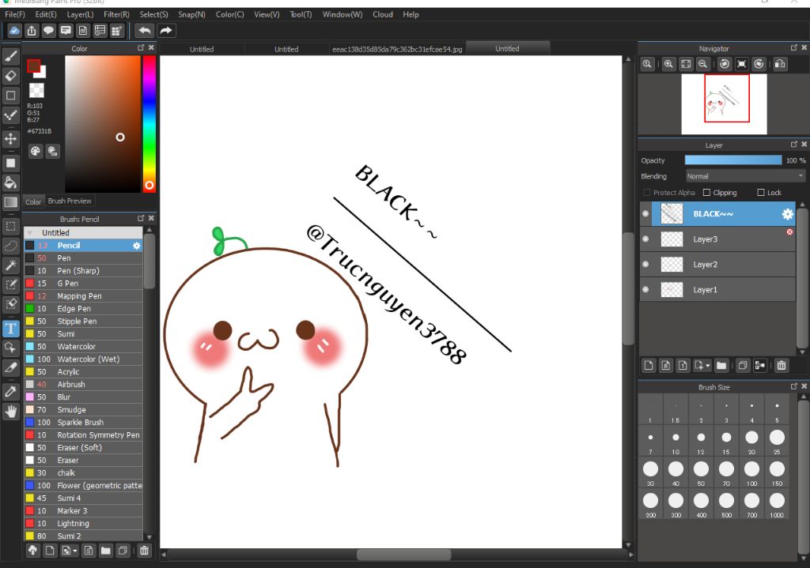Image resolution: width=810 pixels, height=568 pixels.
Task: Select the Eyedropper tool
Action: tap(11, 392)
